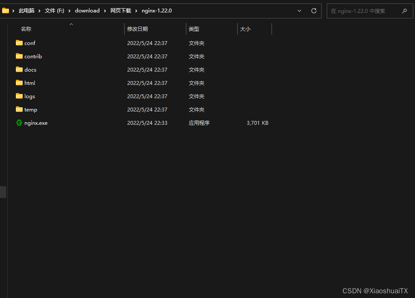Screen dimensions: 415x298
Task: Sort by 大小 column header
Action: tap(245, 29)
